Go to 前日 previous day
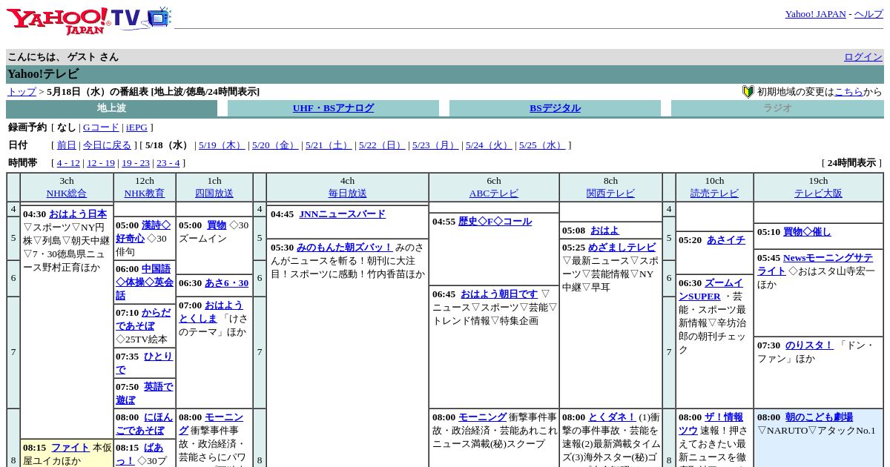Screen dimensions: 890x467 click(67, 145)
